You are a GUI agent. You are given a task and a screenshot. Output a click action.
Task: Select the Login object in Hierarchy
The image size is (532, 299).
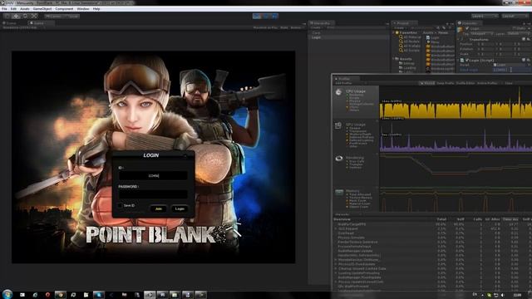[x=316, y=37]
